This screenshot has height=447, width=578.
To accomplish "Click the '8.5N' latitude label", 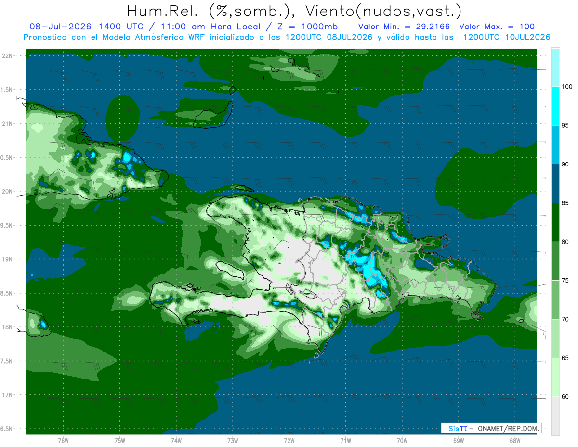I will (x=7, y=293).
